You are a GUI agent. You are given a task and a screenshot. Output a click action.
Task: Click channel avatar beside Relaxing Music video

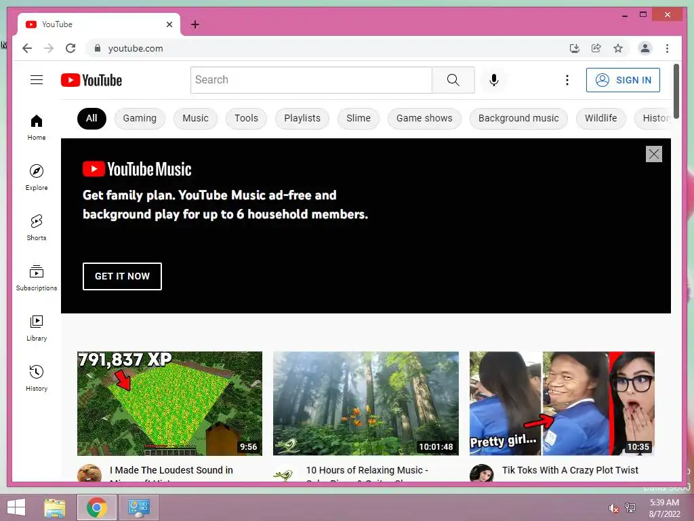(x=284, y=473)
